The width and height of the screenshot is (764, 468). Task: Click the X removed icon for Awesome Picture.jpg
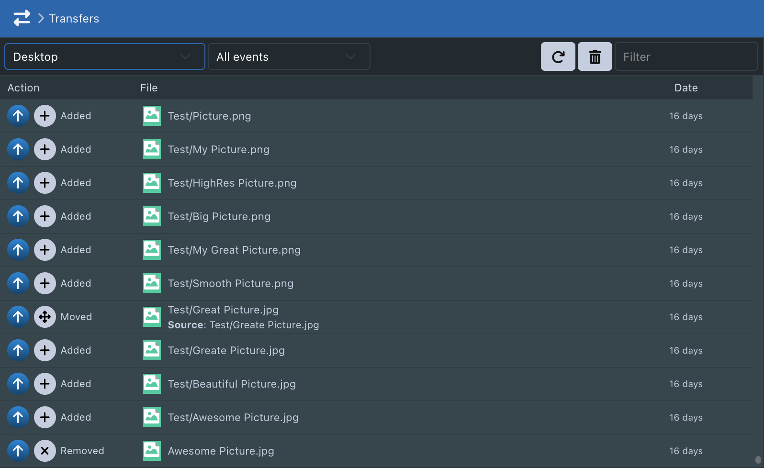pyautogui.click(x=45, y=451)
